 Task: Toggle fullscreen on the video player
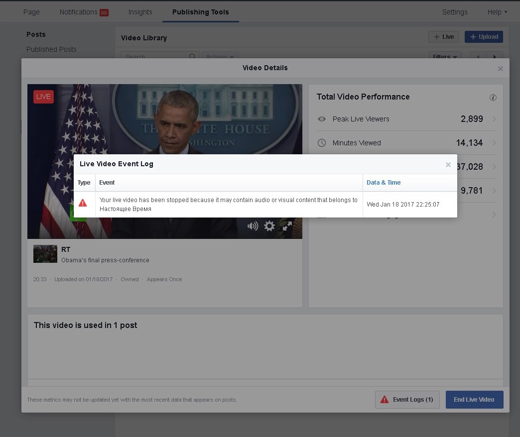pos(287,226)
